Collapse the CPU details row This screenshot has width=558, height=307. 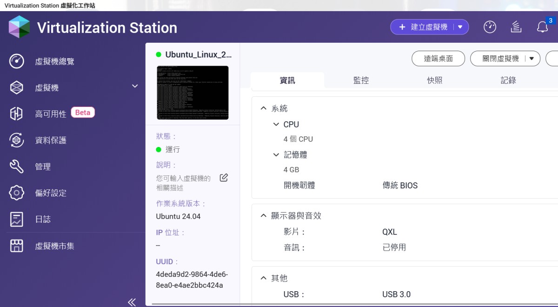276,124
